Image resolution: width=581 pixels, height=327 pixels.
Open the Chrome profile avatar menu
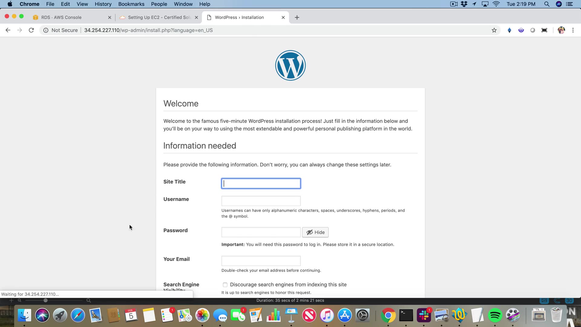(x=561, y=30)
